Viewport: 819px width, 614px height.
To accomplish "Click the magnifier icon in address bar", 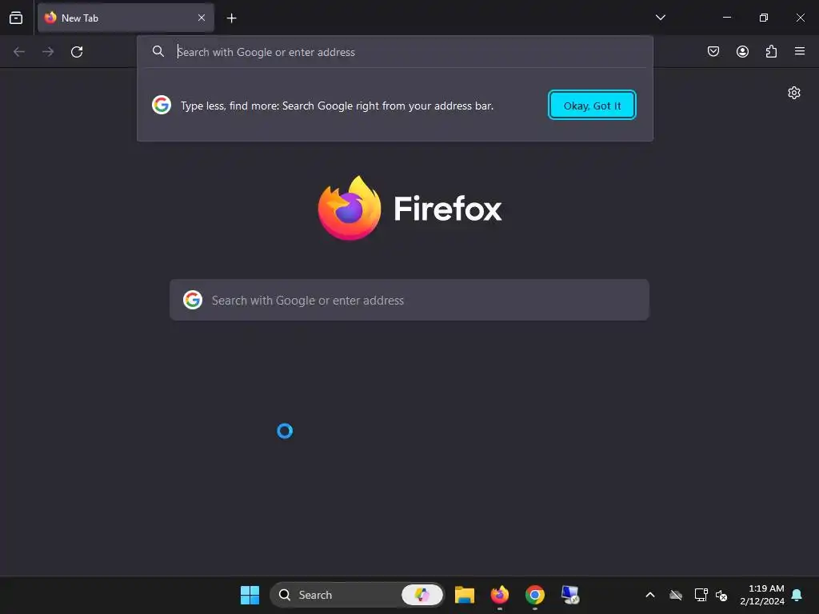I will click(x=158, y=51).
